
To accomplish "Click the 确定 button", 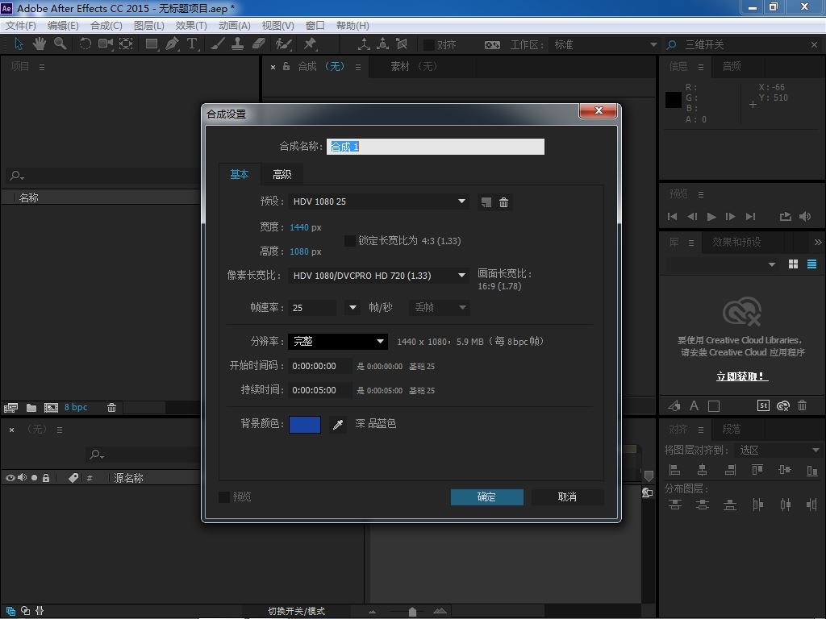I will pos(486,496).
